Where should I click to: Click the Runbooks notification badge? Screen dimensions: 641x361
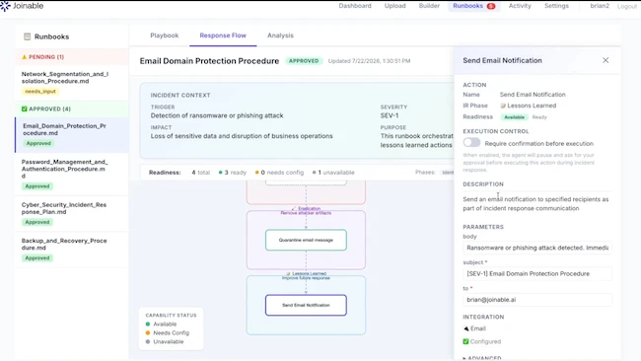tap(491, 6)
